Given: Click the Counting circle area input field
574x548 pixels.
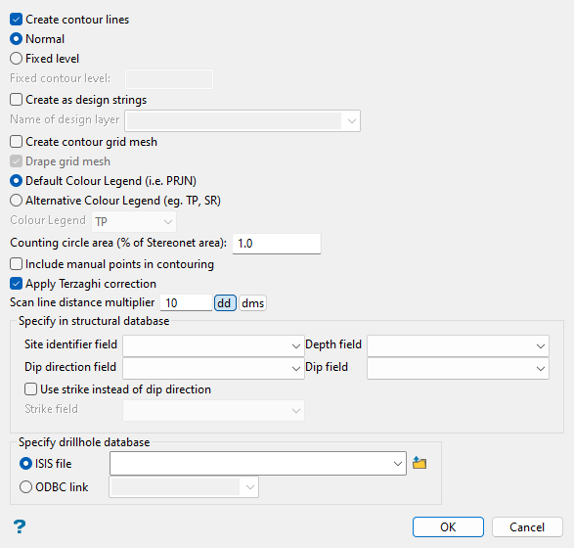Looking at the screenshot, I should [277, 244].
